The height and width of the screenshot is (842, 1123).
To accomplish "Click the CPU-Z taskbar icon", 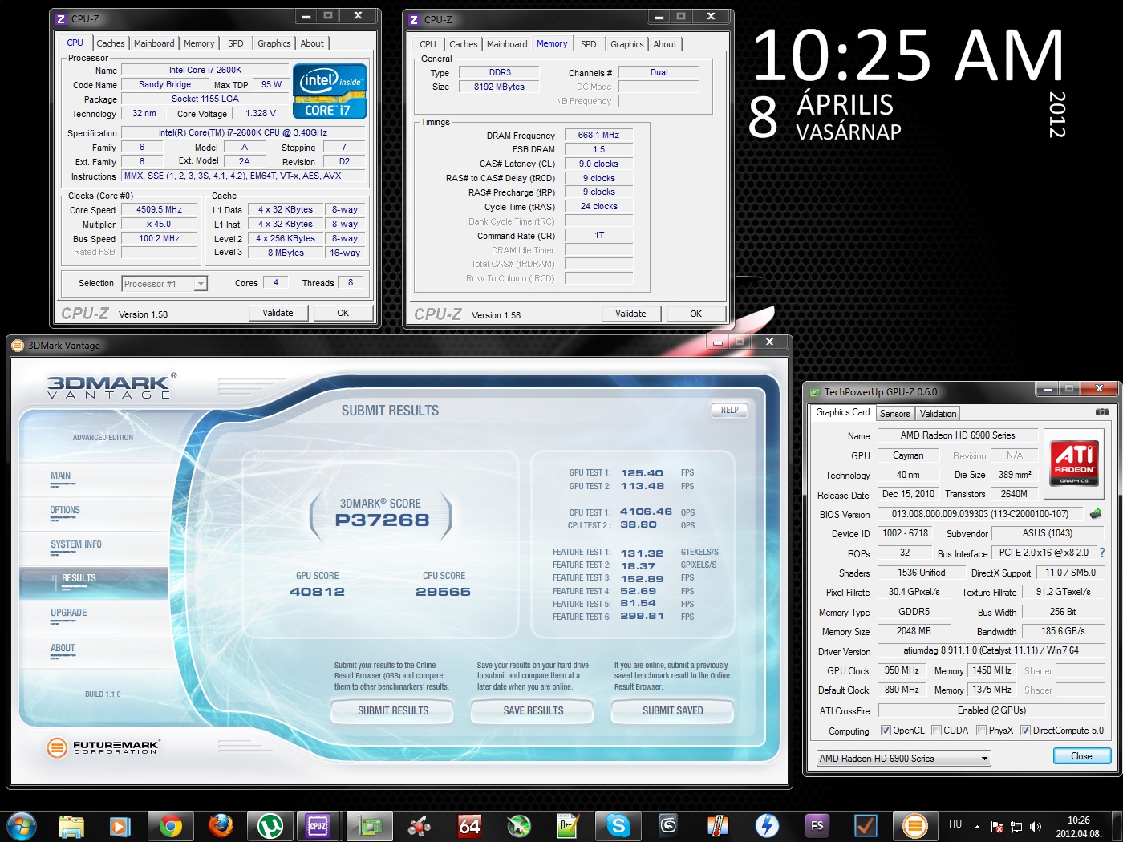I will pos(318,825).
